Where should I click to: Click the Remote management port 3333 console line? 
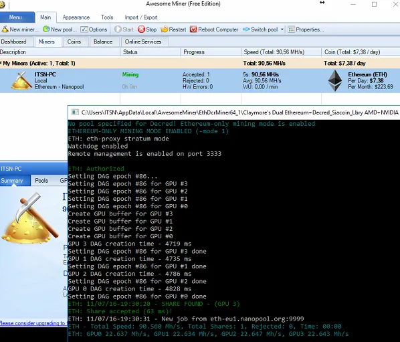point(144,154)
